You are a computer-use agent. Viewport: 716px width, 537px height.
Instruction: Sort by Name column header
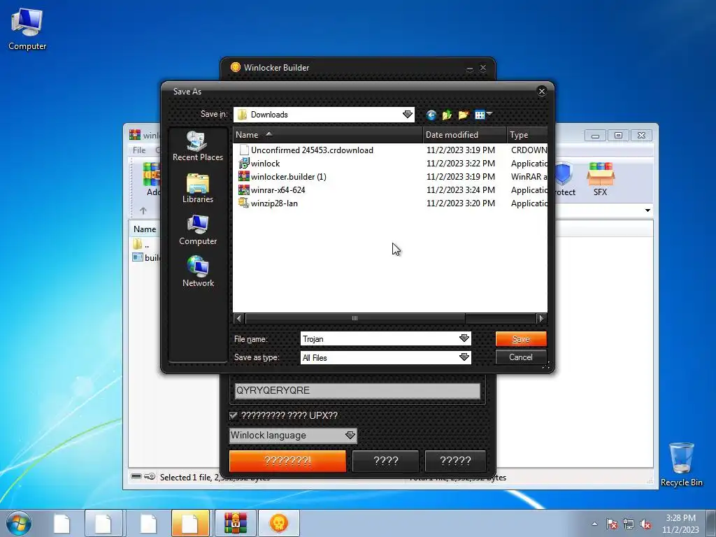[x=328, y=135]
